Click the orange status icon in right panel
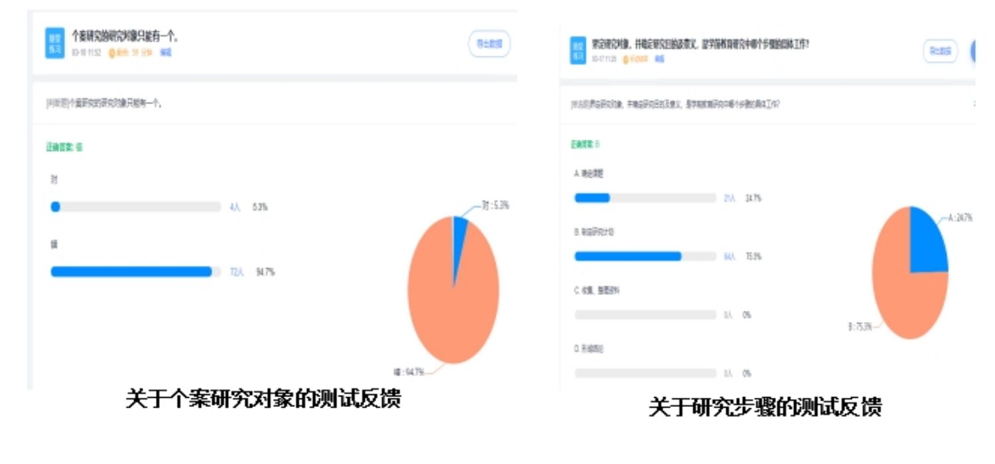Screen dimensions: 995x464 626,60
